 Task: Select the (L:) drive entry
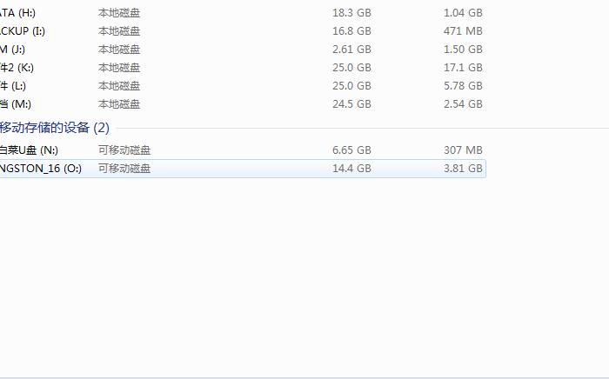[243, 86]
